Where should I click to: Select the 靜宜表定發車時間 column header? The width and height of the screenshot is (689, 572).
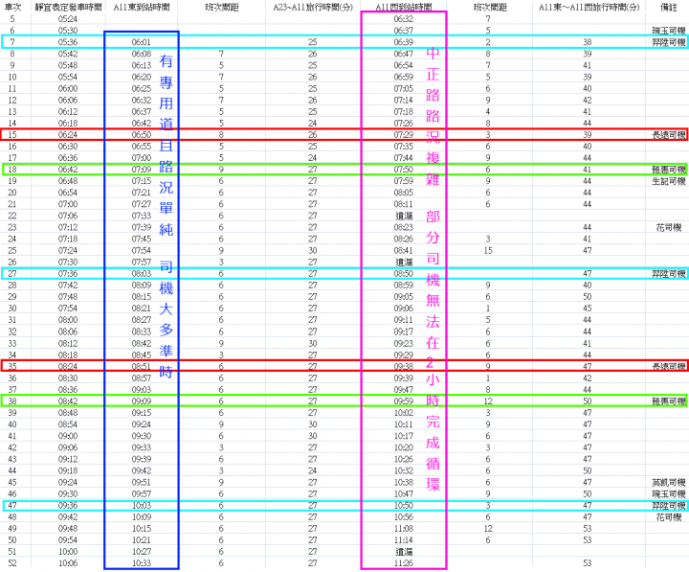[x=68, y=8]
